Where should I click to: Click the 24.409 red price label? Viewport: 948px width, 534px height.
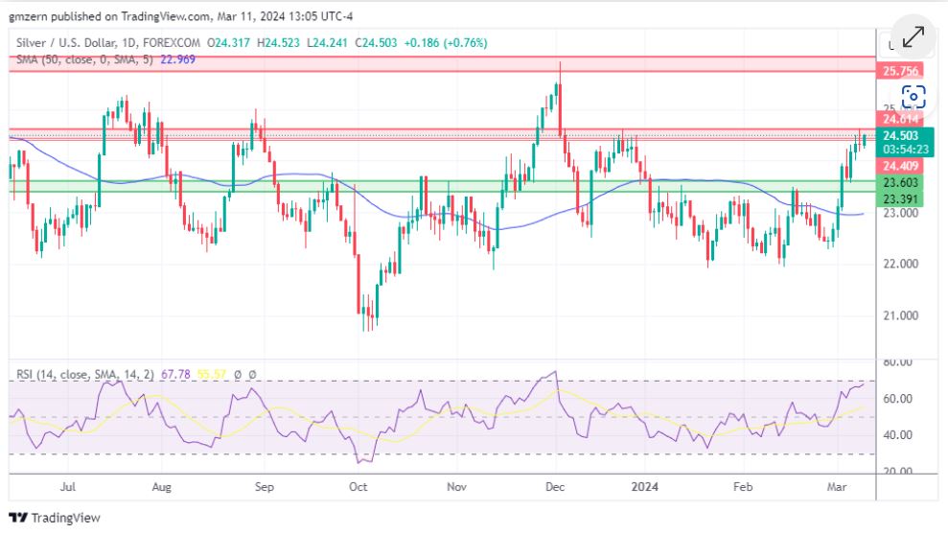click(x=900, y=165)
